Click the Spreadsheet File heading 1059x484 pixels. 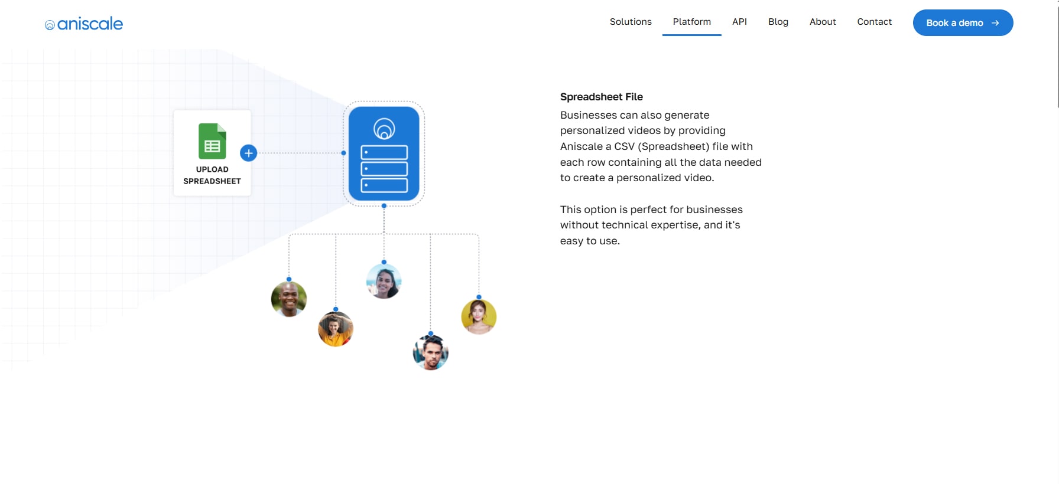point(601,97)
